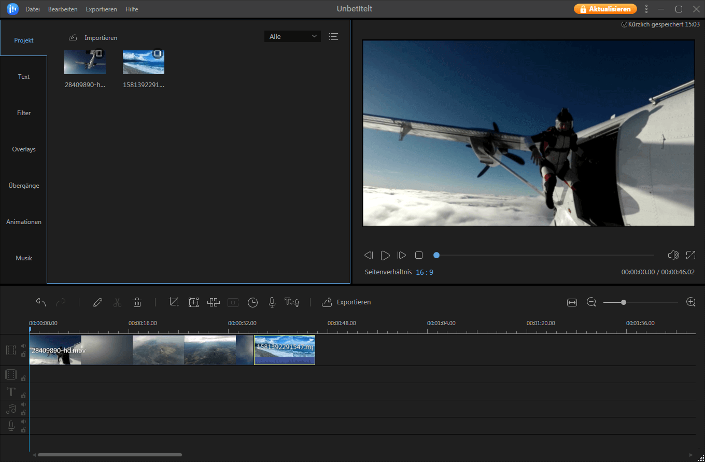Viewport: 705px width, 462px height.
Task: Select the 1581392291 thumbnail in the library
Action: [143, 62]
